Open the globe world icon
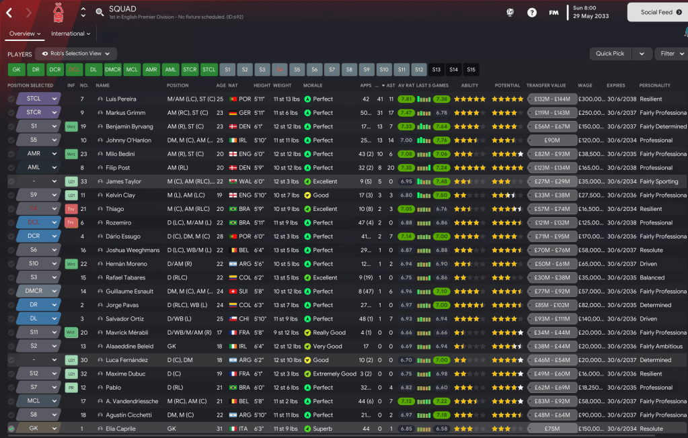688x438 pixels. coord(510,13)
